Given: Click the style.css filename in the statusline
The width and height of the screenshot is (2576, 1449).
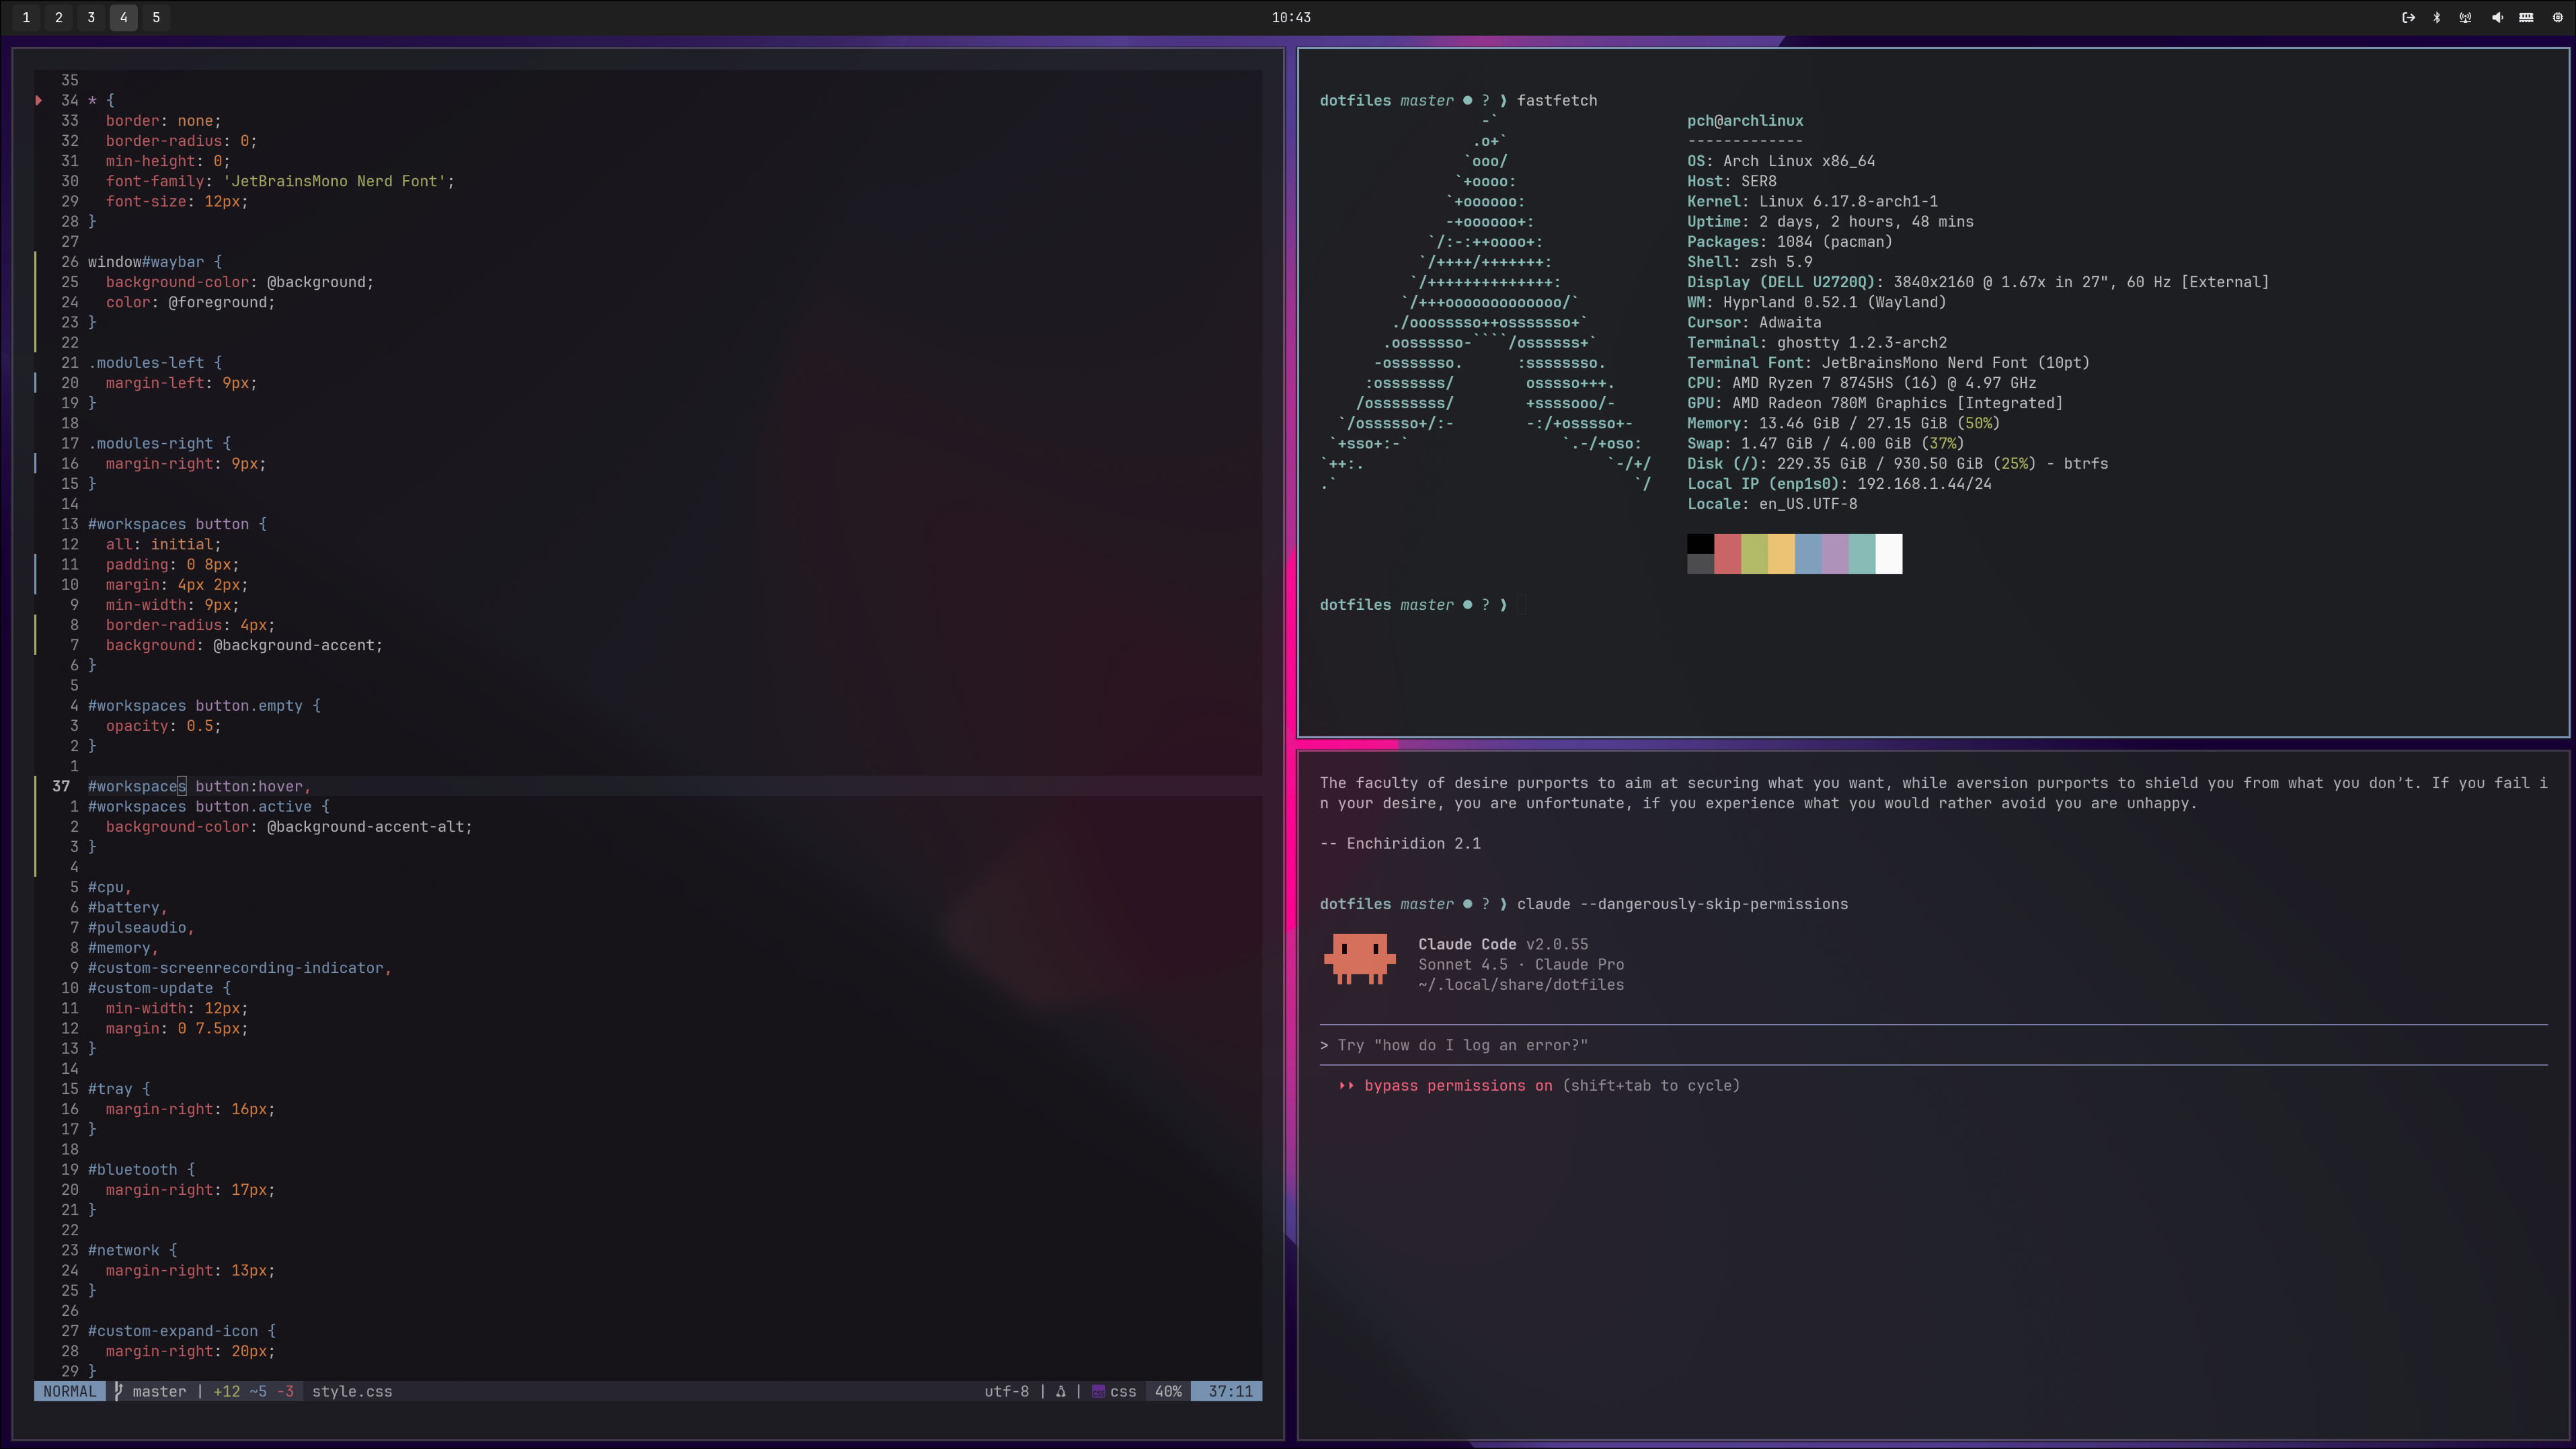Looking at the screenshot, I should (x=352, y=1391).
